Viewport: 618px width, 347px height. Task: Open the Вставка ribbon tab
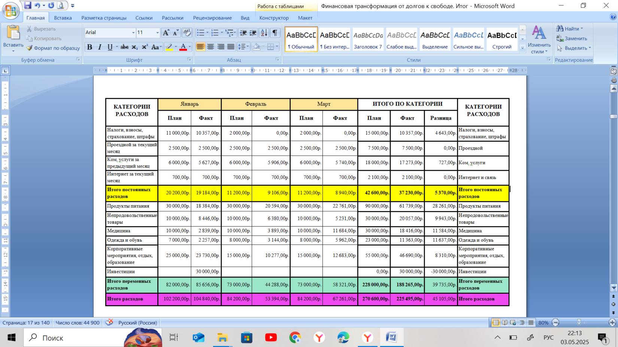coord(63,18)
